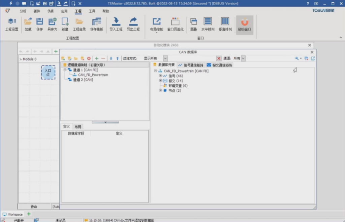The image size is (345, 222).
Task: Open the 分析 ribbon menu
Action: click(x=23, y=11)
